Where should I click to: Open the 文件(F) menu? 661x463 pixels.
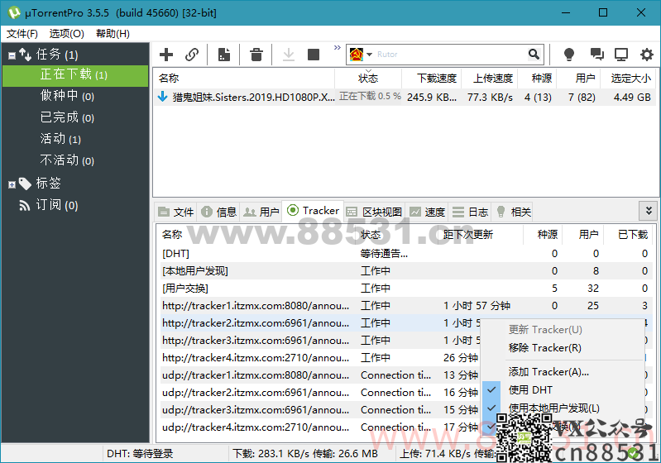pos(22,34)
